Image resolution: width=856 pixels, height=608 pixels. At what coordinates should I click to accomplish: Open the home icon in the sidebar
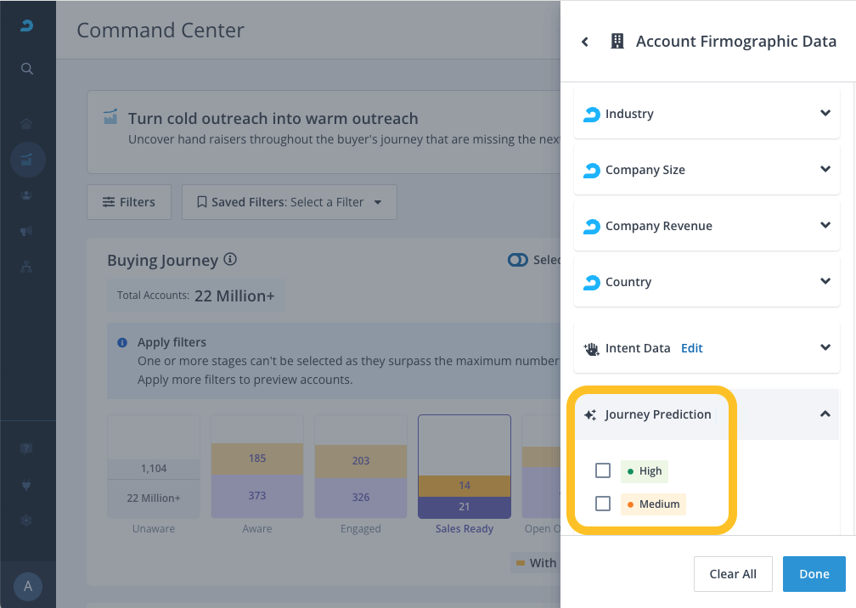[27, 124]
